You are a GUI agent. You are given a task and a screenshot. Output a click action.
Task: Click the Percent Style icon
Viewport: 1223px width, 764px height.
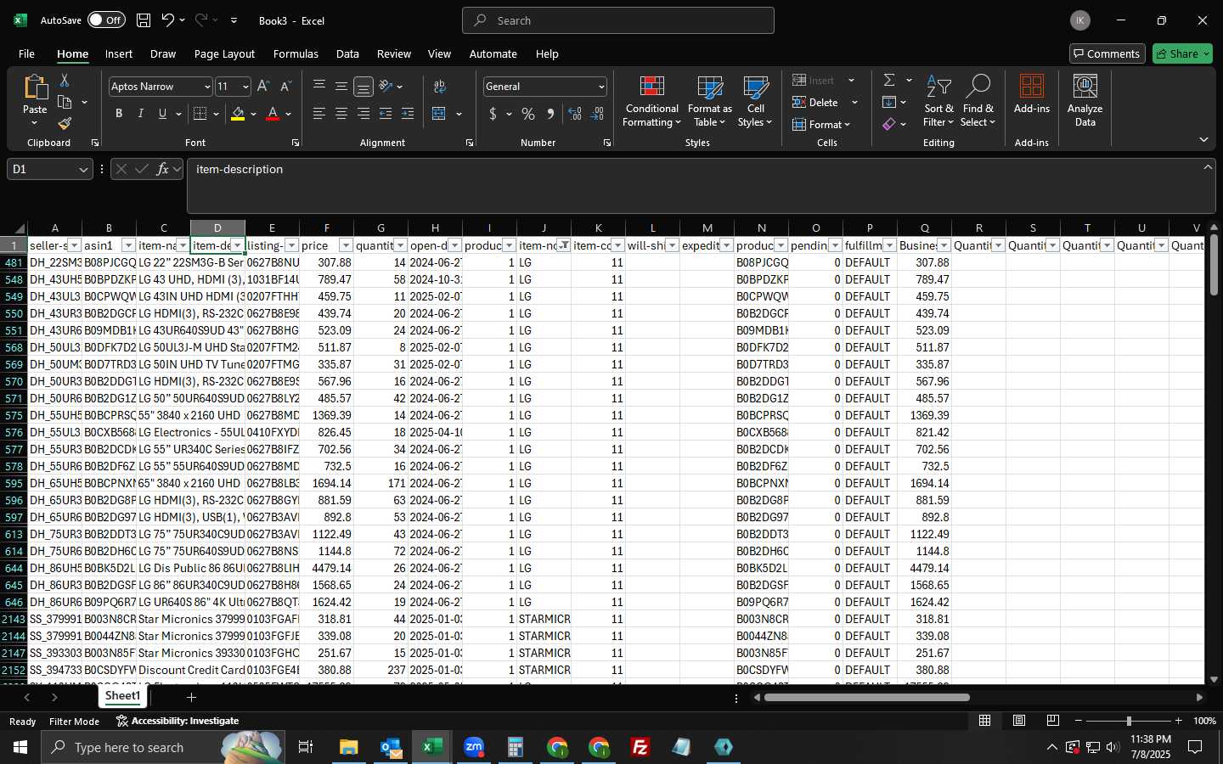click(x=528, y=114)
